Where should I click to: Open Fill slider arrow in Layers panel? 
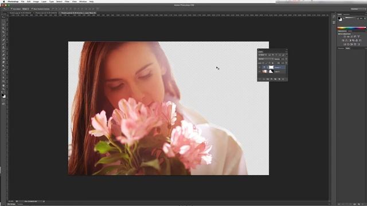286,63
